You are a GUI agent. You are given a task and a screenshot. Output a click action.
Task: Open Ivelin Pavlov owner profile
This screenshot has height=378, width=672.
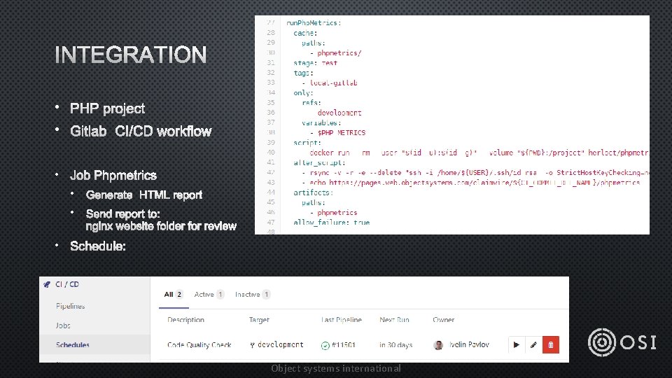click(x=469, y=344)
